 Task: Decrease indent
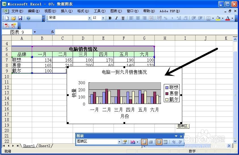(194, 18)
